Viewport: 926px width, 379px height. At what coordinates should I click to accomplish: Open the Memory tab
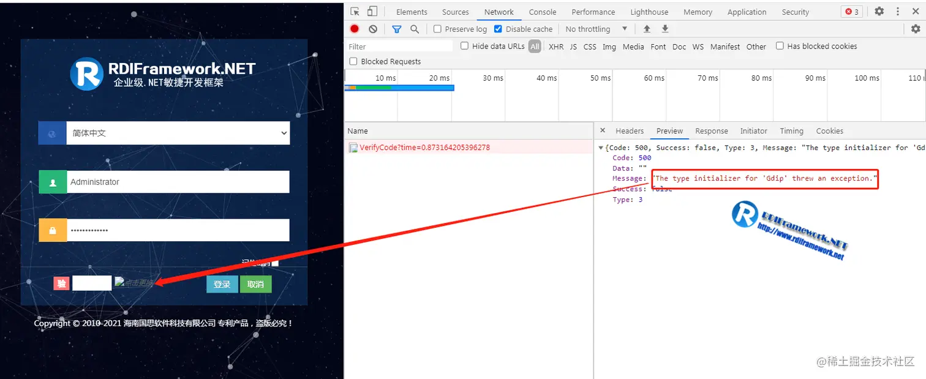tap(698, 12)
